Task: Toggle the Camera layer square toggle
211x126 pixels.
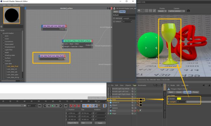Action: pyautogui.click(x=132, y=108)
